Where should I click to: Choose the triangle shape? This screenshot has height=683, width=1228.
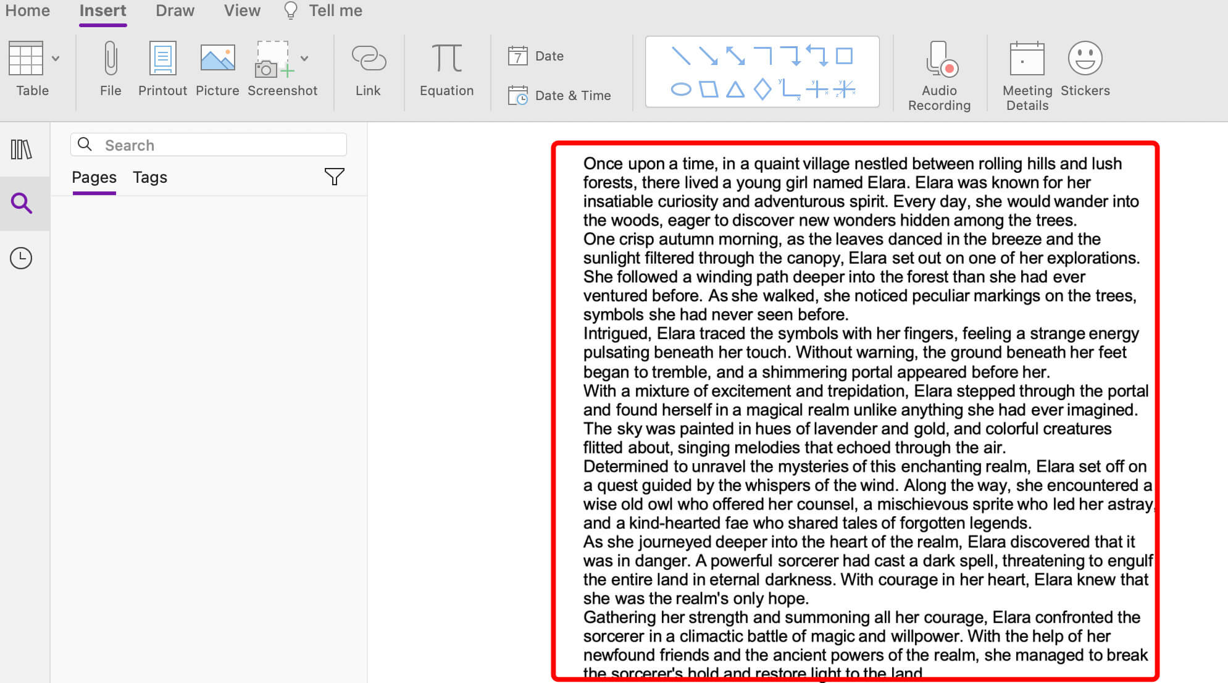[735, 90]
